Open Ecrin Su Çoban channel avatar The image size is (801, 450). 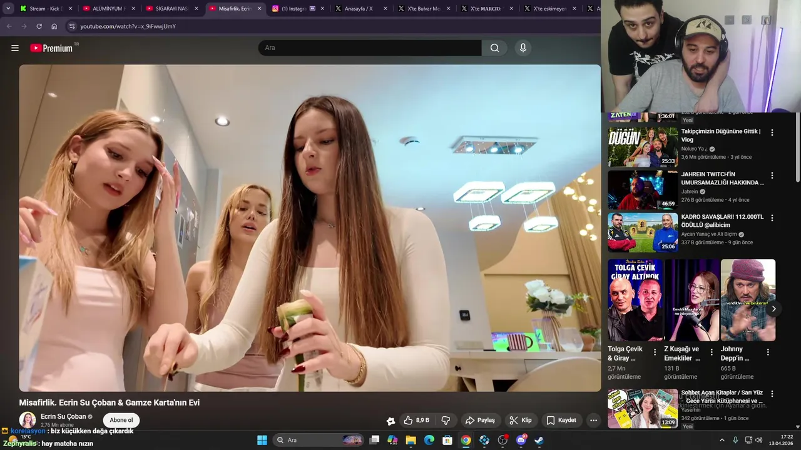(x=28, y=420)
